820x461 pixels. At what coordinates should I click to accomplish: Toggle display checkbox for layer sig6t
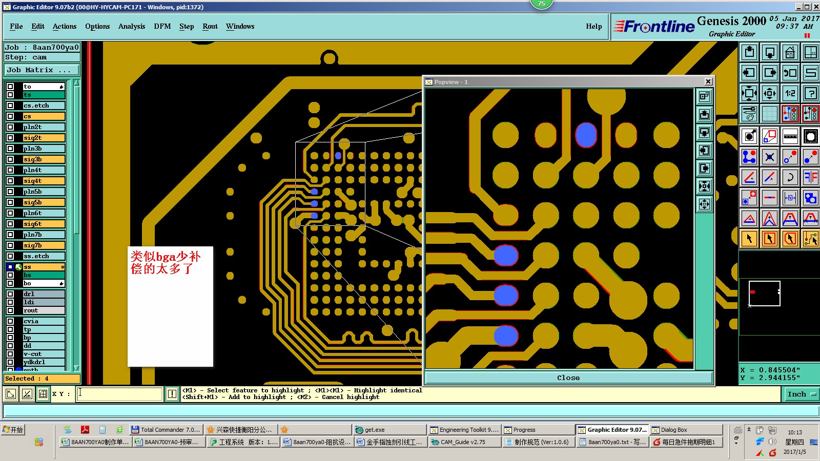pyautogui.click(x=10, y=224)
